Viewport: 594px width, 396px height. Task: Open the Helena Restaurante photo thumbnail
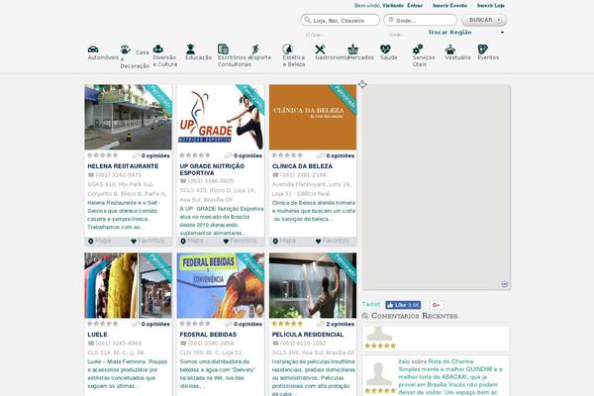pos(128,117)
